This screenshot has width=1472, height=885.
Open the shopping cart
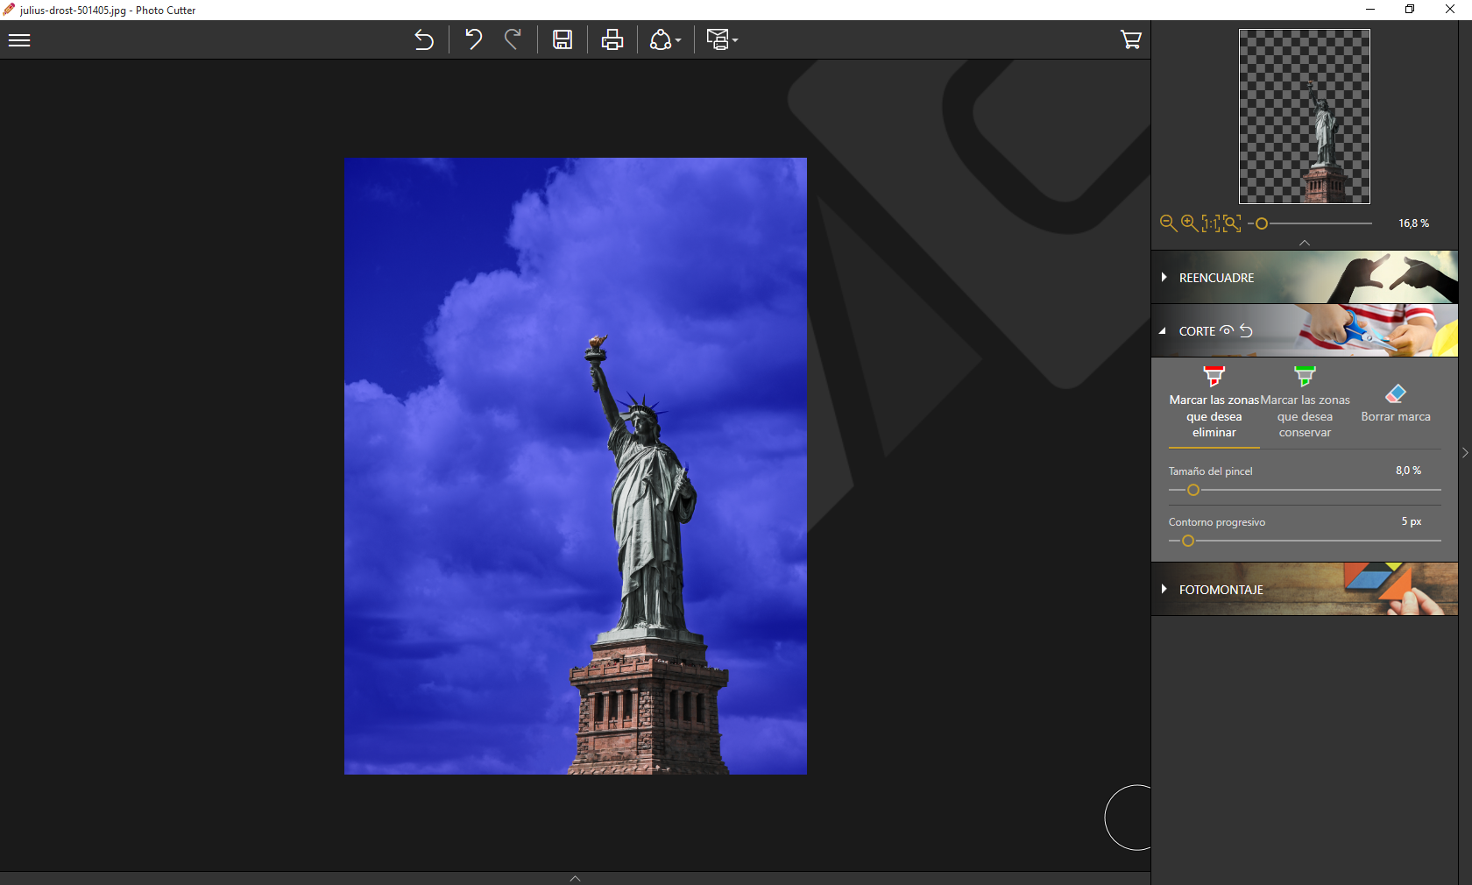(x=1130, y=39)
